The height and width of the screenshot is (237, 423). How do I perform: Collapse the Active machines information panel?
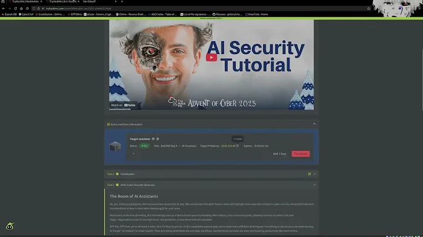pyautogui.click(x=314, y=124)
